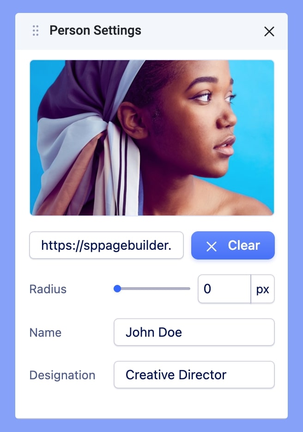Click the X icon inside Clear button

(x=212, y=247)
